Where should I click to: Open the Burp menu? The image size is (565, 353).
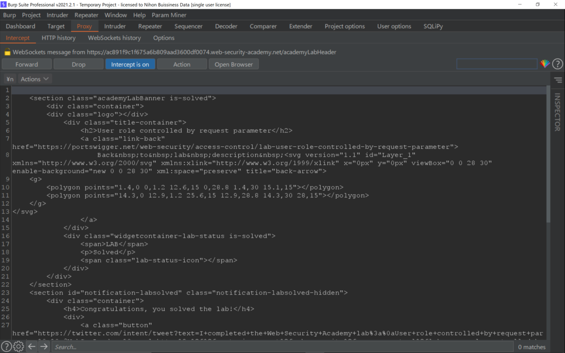coord(9,15)
